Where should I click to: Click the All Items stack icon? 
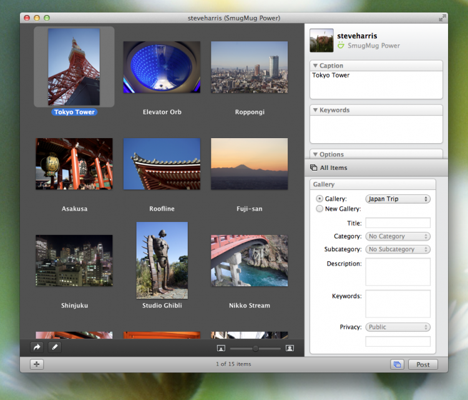coord(314,167)
